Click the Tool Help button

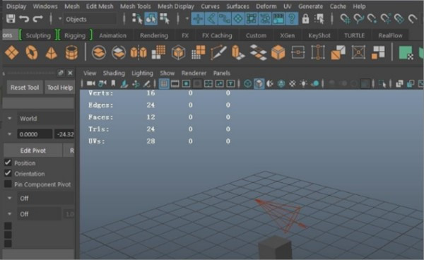tap(60, 88)
